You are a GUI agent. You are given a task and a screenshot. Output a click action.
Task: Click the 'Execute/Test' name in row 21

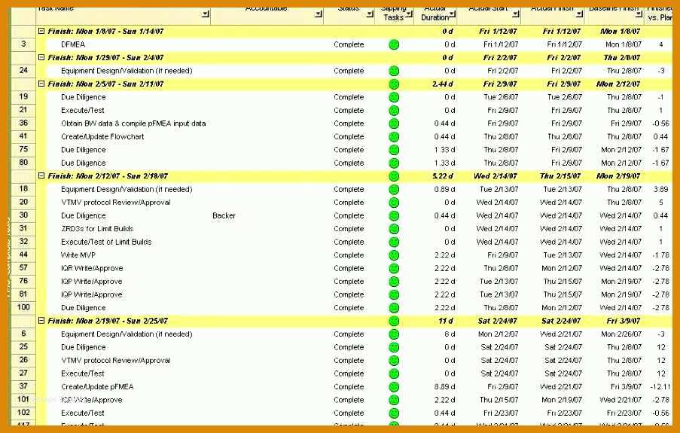click(x=82, y=110)
